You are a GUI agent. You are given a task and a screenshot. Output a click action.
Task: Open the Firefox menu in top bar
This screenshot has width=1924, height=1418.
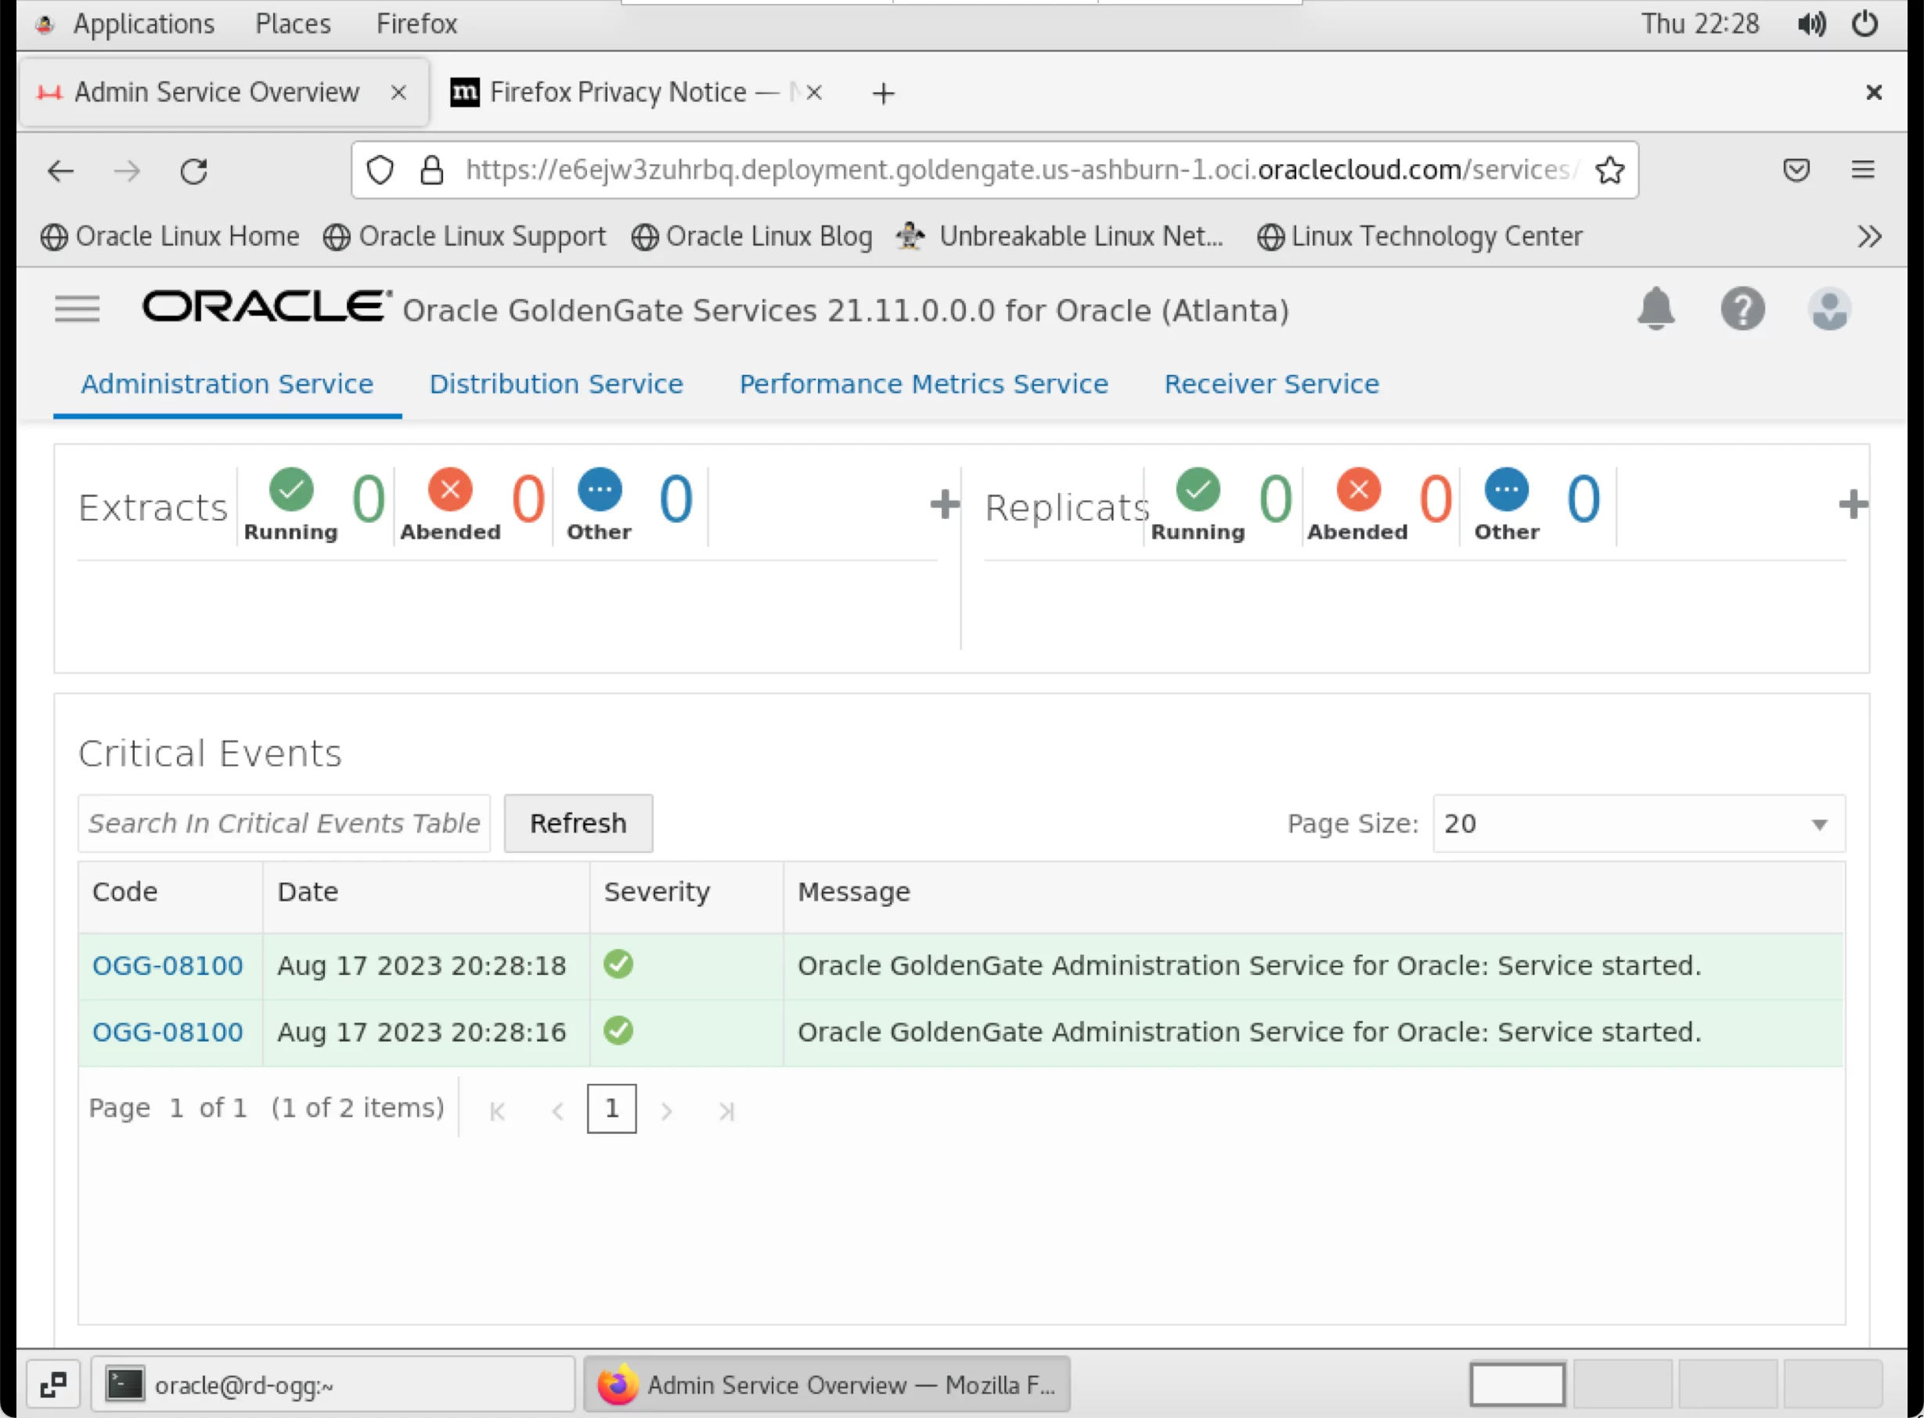coord(416,24)
